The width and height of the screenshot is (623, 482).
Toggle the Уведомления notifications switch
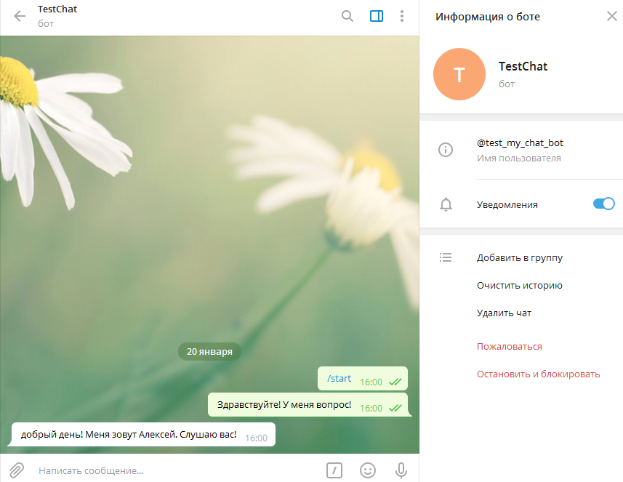(603, 204)
